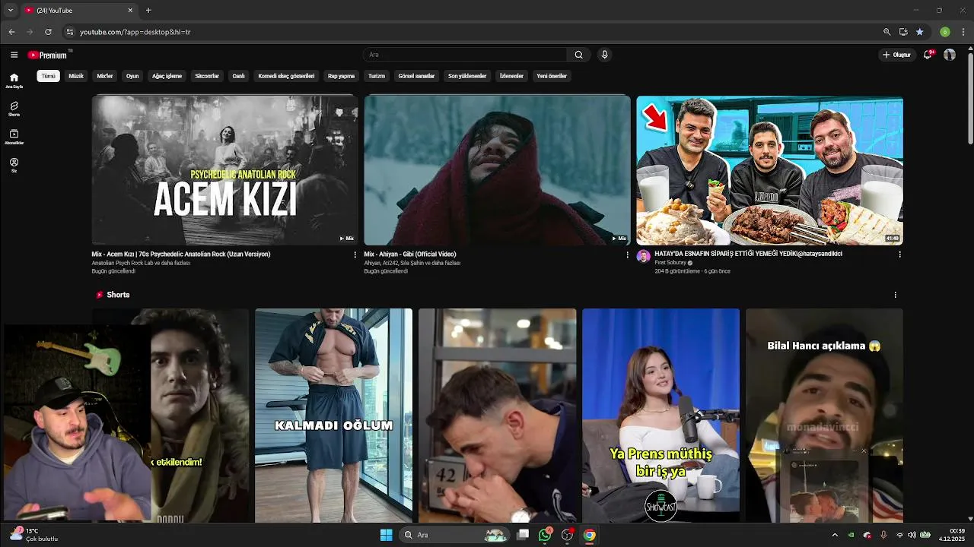Select the Oyun filter chip
This screenshot has width=974, height=547.
click(132, 76)
